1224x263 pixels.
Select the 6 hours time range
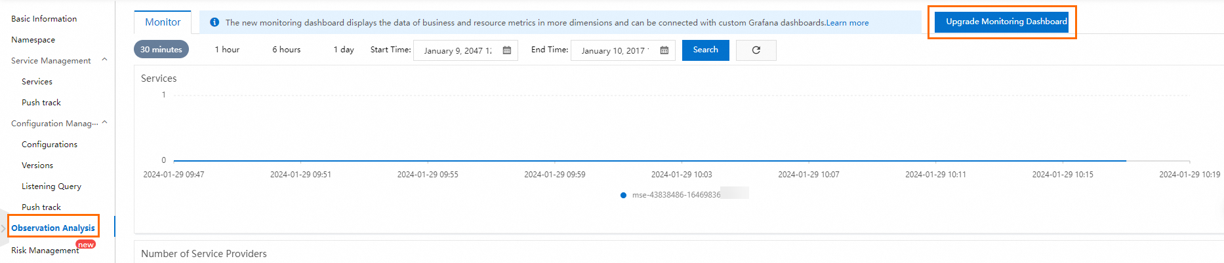click(287, 50)
